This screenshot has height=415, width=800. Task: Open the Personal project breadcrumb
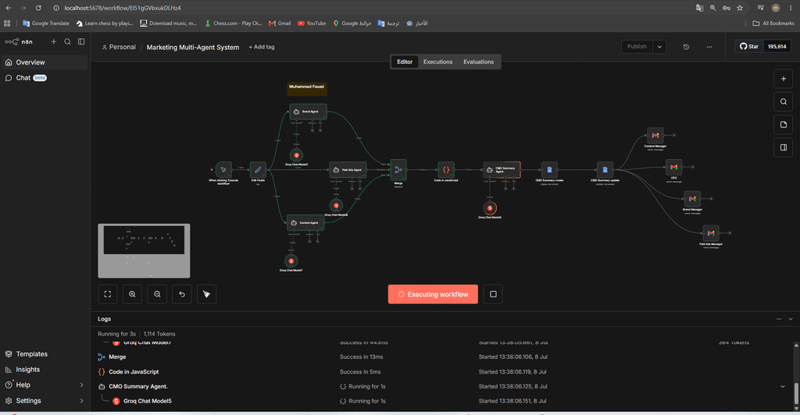coord(119,47)
